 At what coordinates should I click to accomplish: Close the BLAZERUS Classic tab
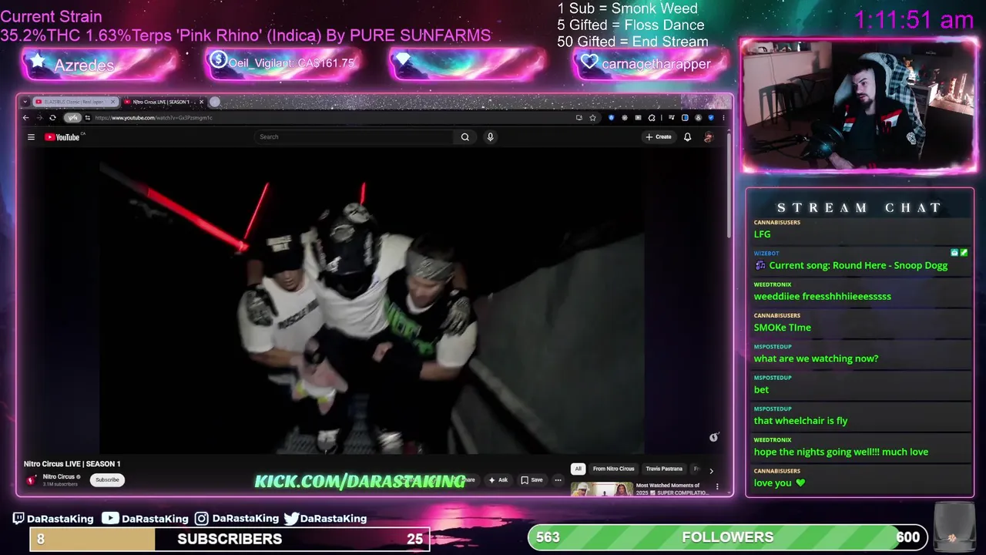tap(112, 102)
